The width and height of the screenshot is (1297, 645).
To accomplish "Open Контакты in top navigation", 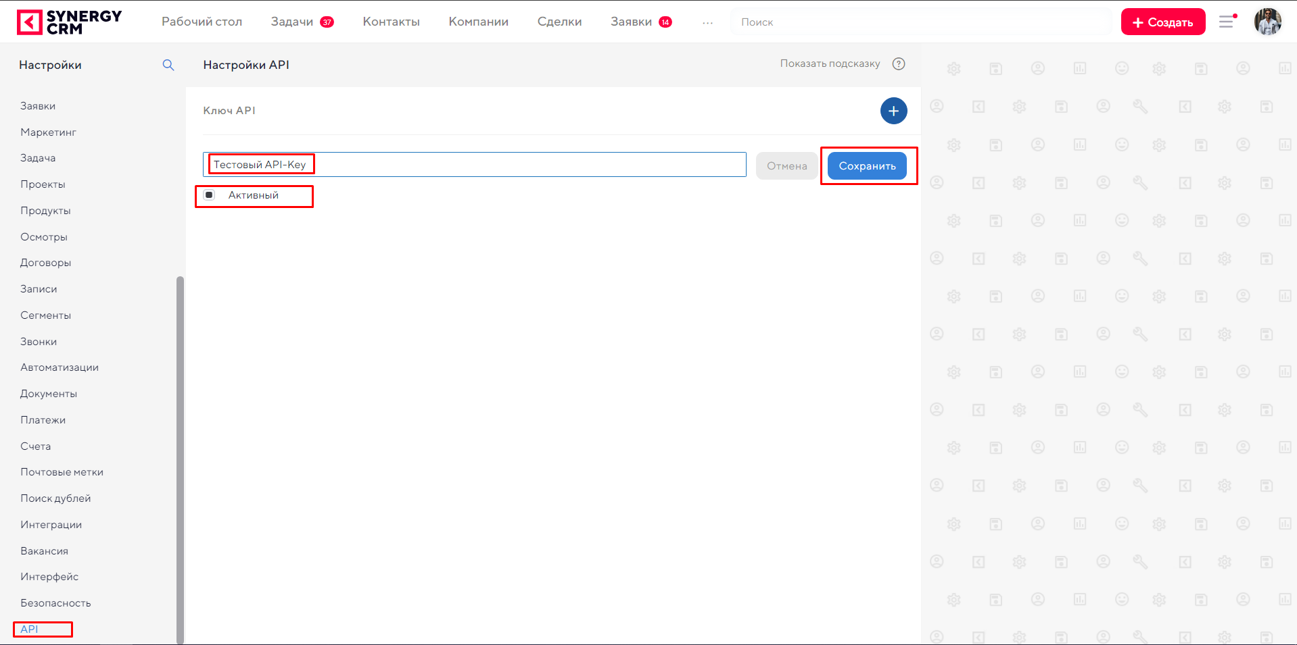I will coord(391,22).
